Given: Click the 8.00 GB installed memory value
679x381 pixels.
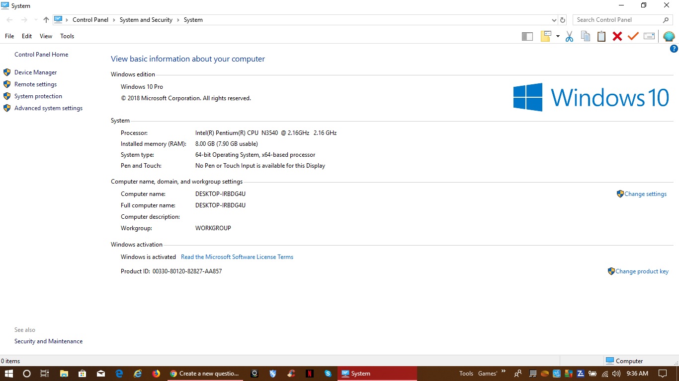Looking at the screenshot, I should [x=226, y=144].
